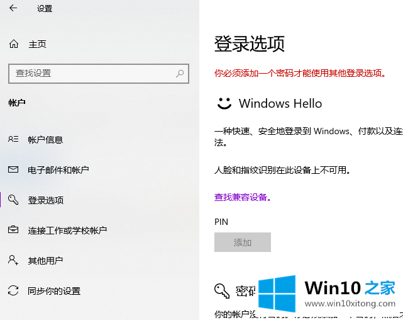Click the sync arrows icon
Screen dimensions: 403x320
point(13,290)
